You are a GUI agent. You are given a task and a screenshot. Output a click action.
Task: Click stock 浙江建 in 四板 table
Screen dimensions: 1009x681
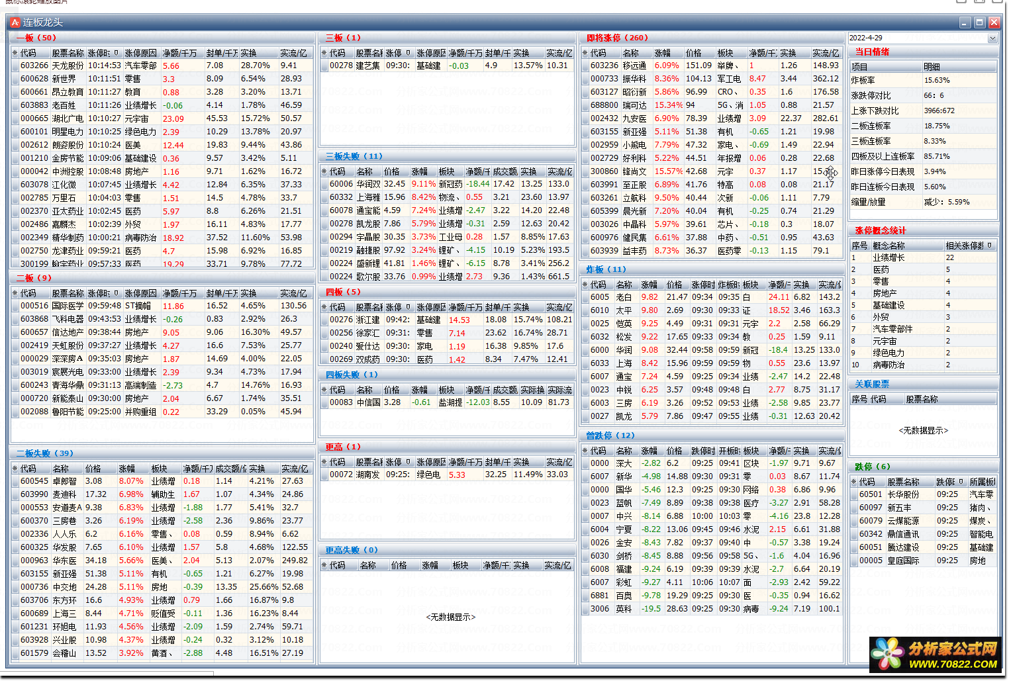(x=368, y=320)
